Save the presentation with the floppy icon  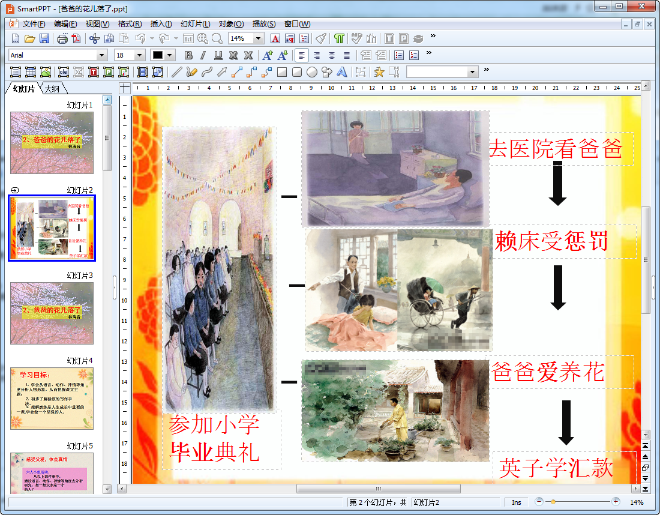(44, 39)
